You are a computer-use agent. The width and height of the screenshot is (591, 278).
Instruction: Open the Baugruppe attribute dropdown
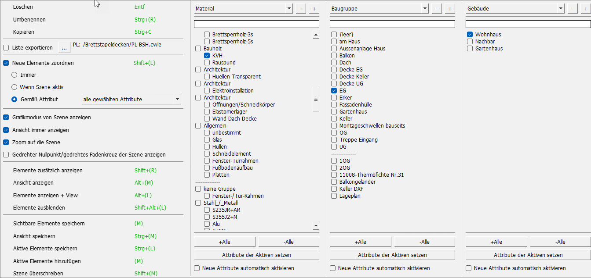(379, 8)
